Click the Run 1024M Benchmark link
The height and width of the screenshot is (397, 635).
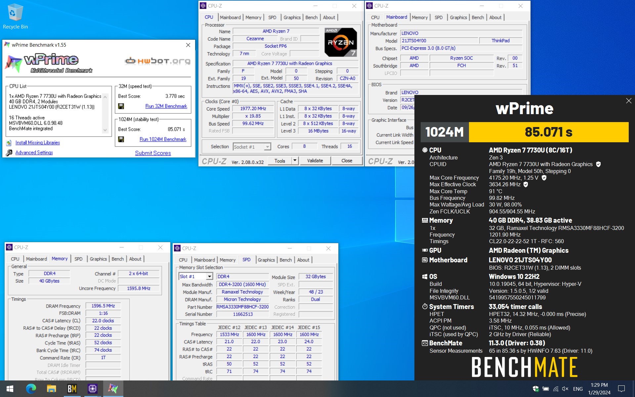point(163,139)
